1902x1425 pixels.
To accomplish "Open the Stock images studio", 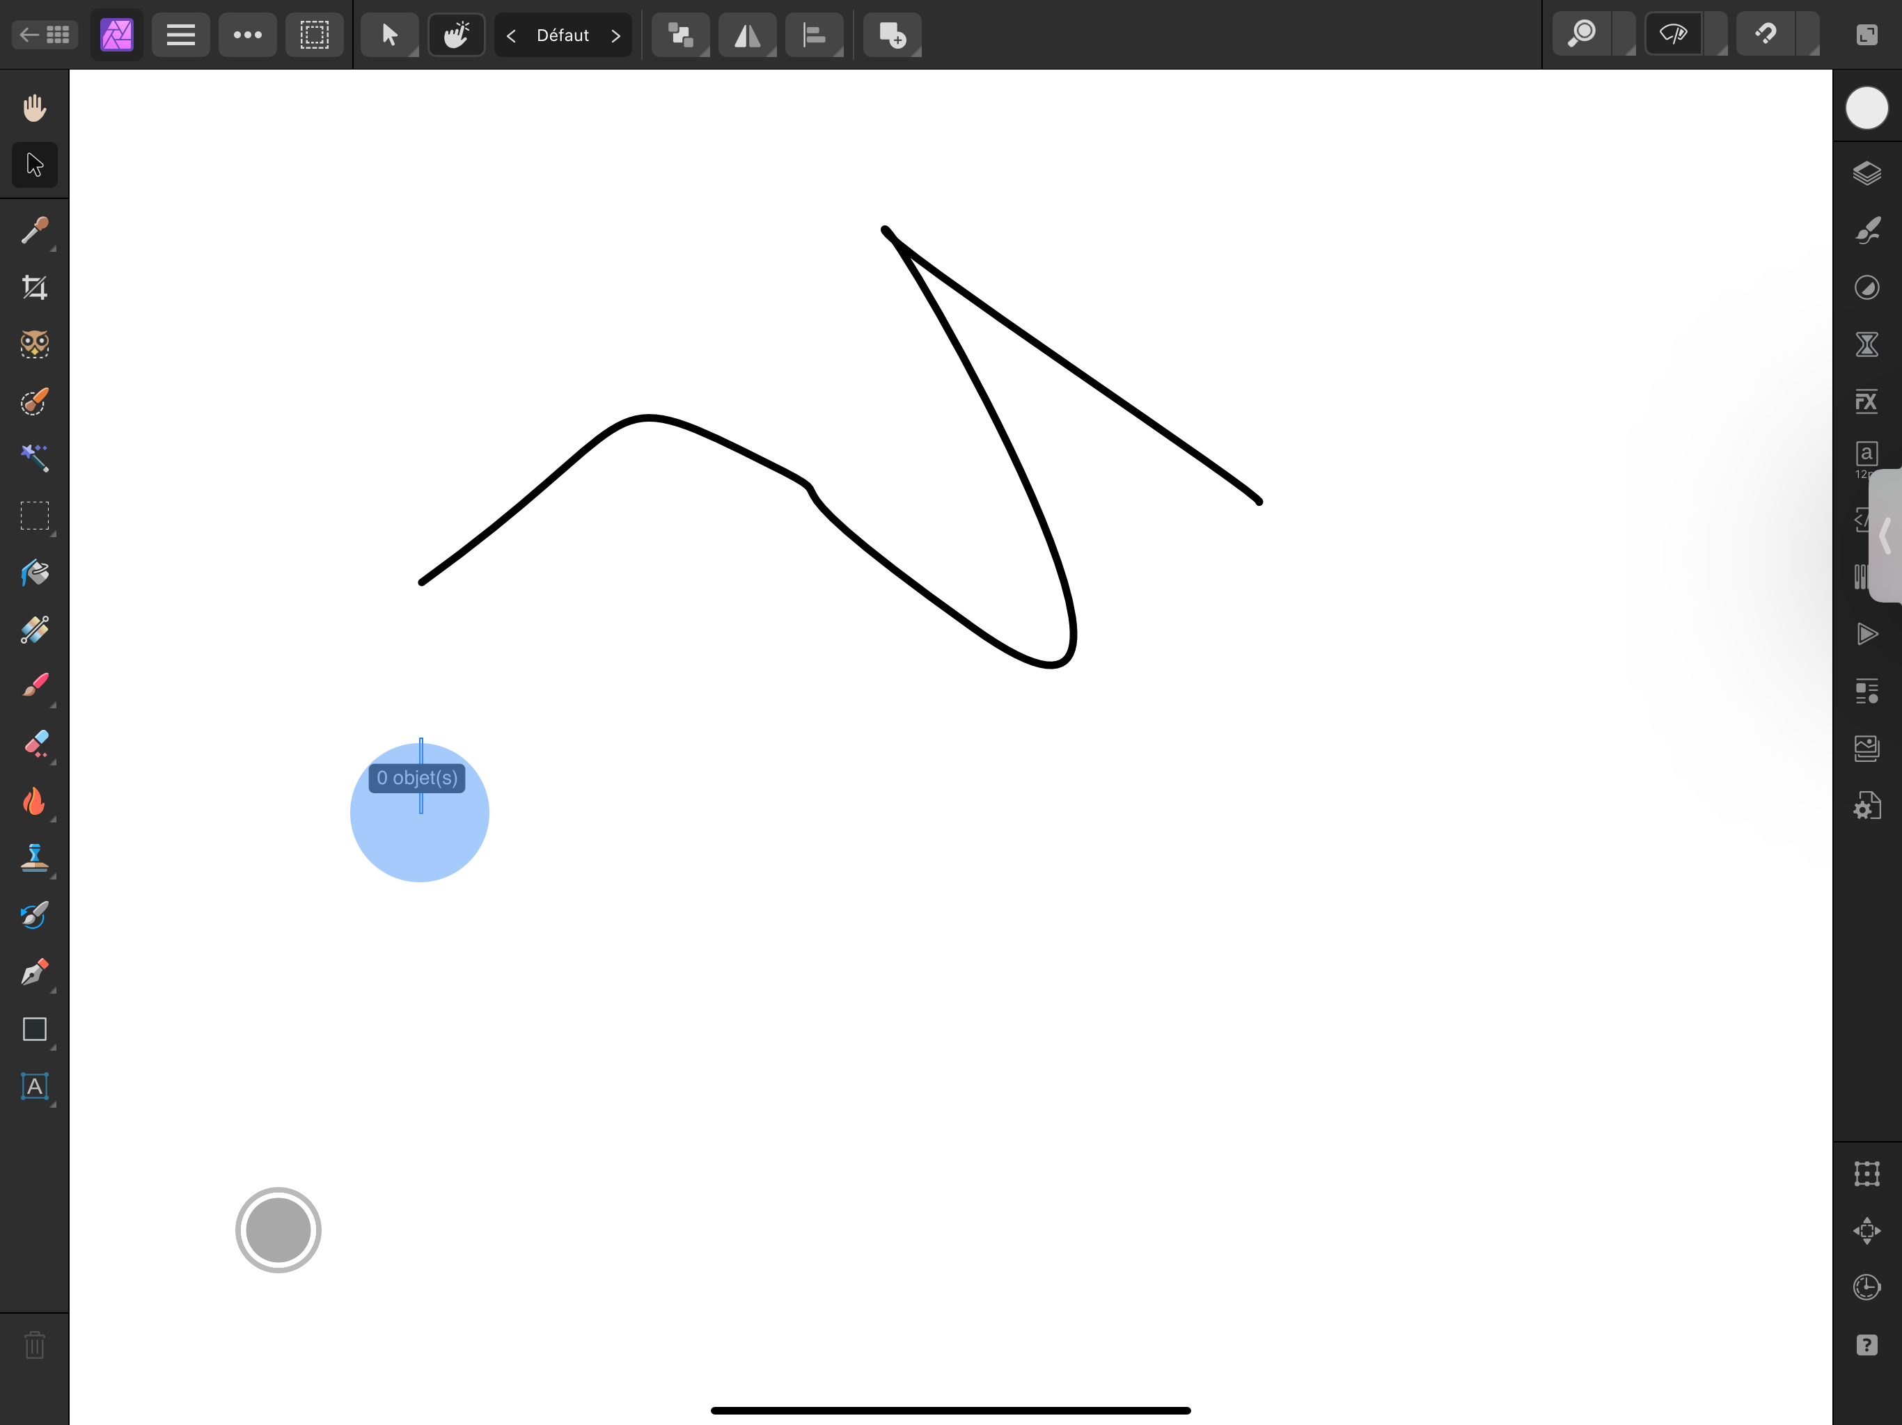I will pyautogui.click(x=1866, y=749).
